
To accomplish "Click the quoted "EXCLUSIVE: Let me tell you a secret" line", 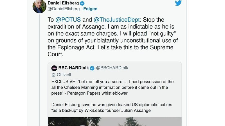I will (112, 81).
